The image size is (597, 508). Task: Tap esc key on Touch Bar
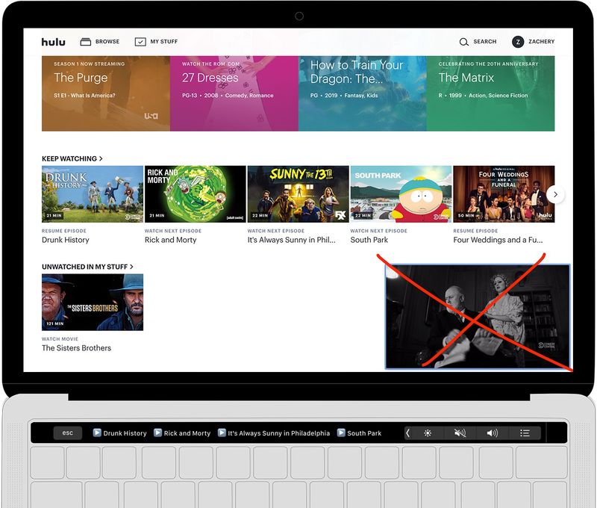(67, 433)
